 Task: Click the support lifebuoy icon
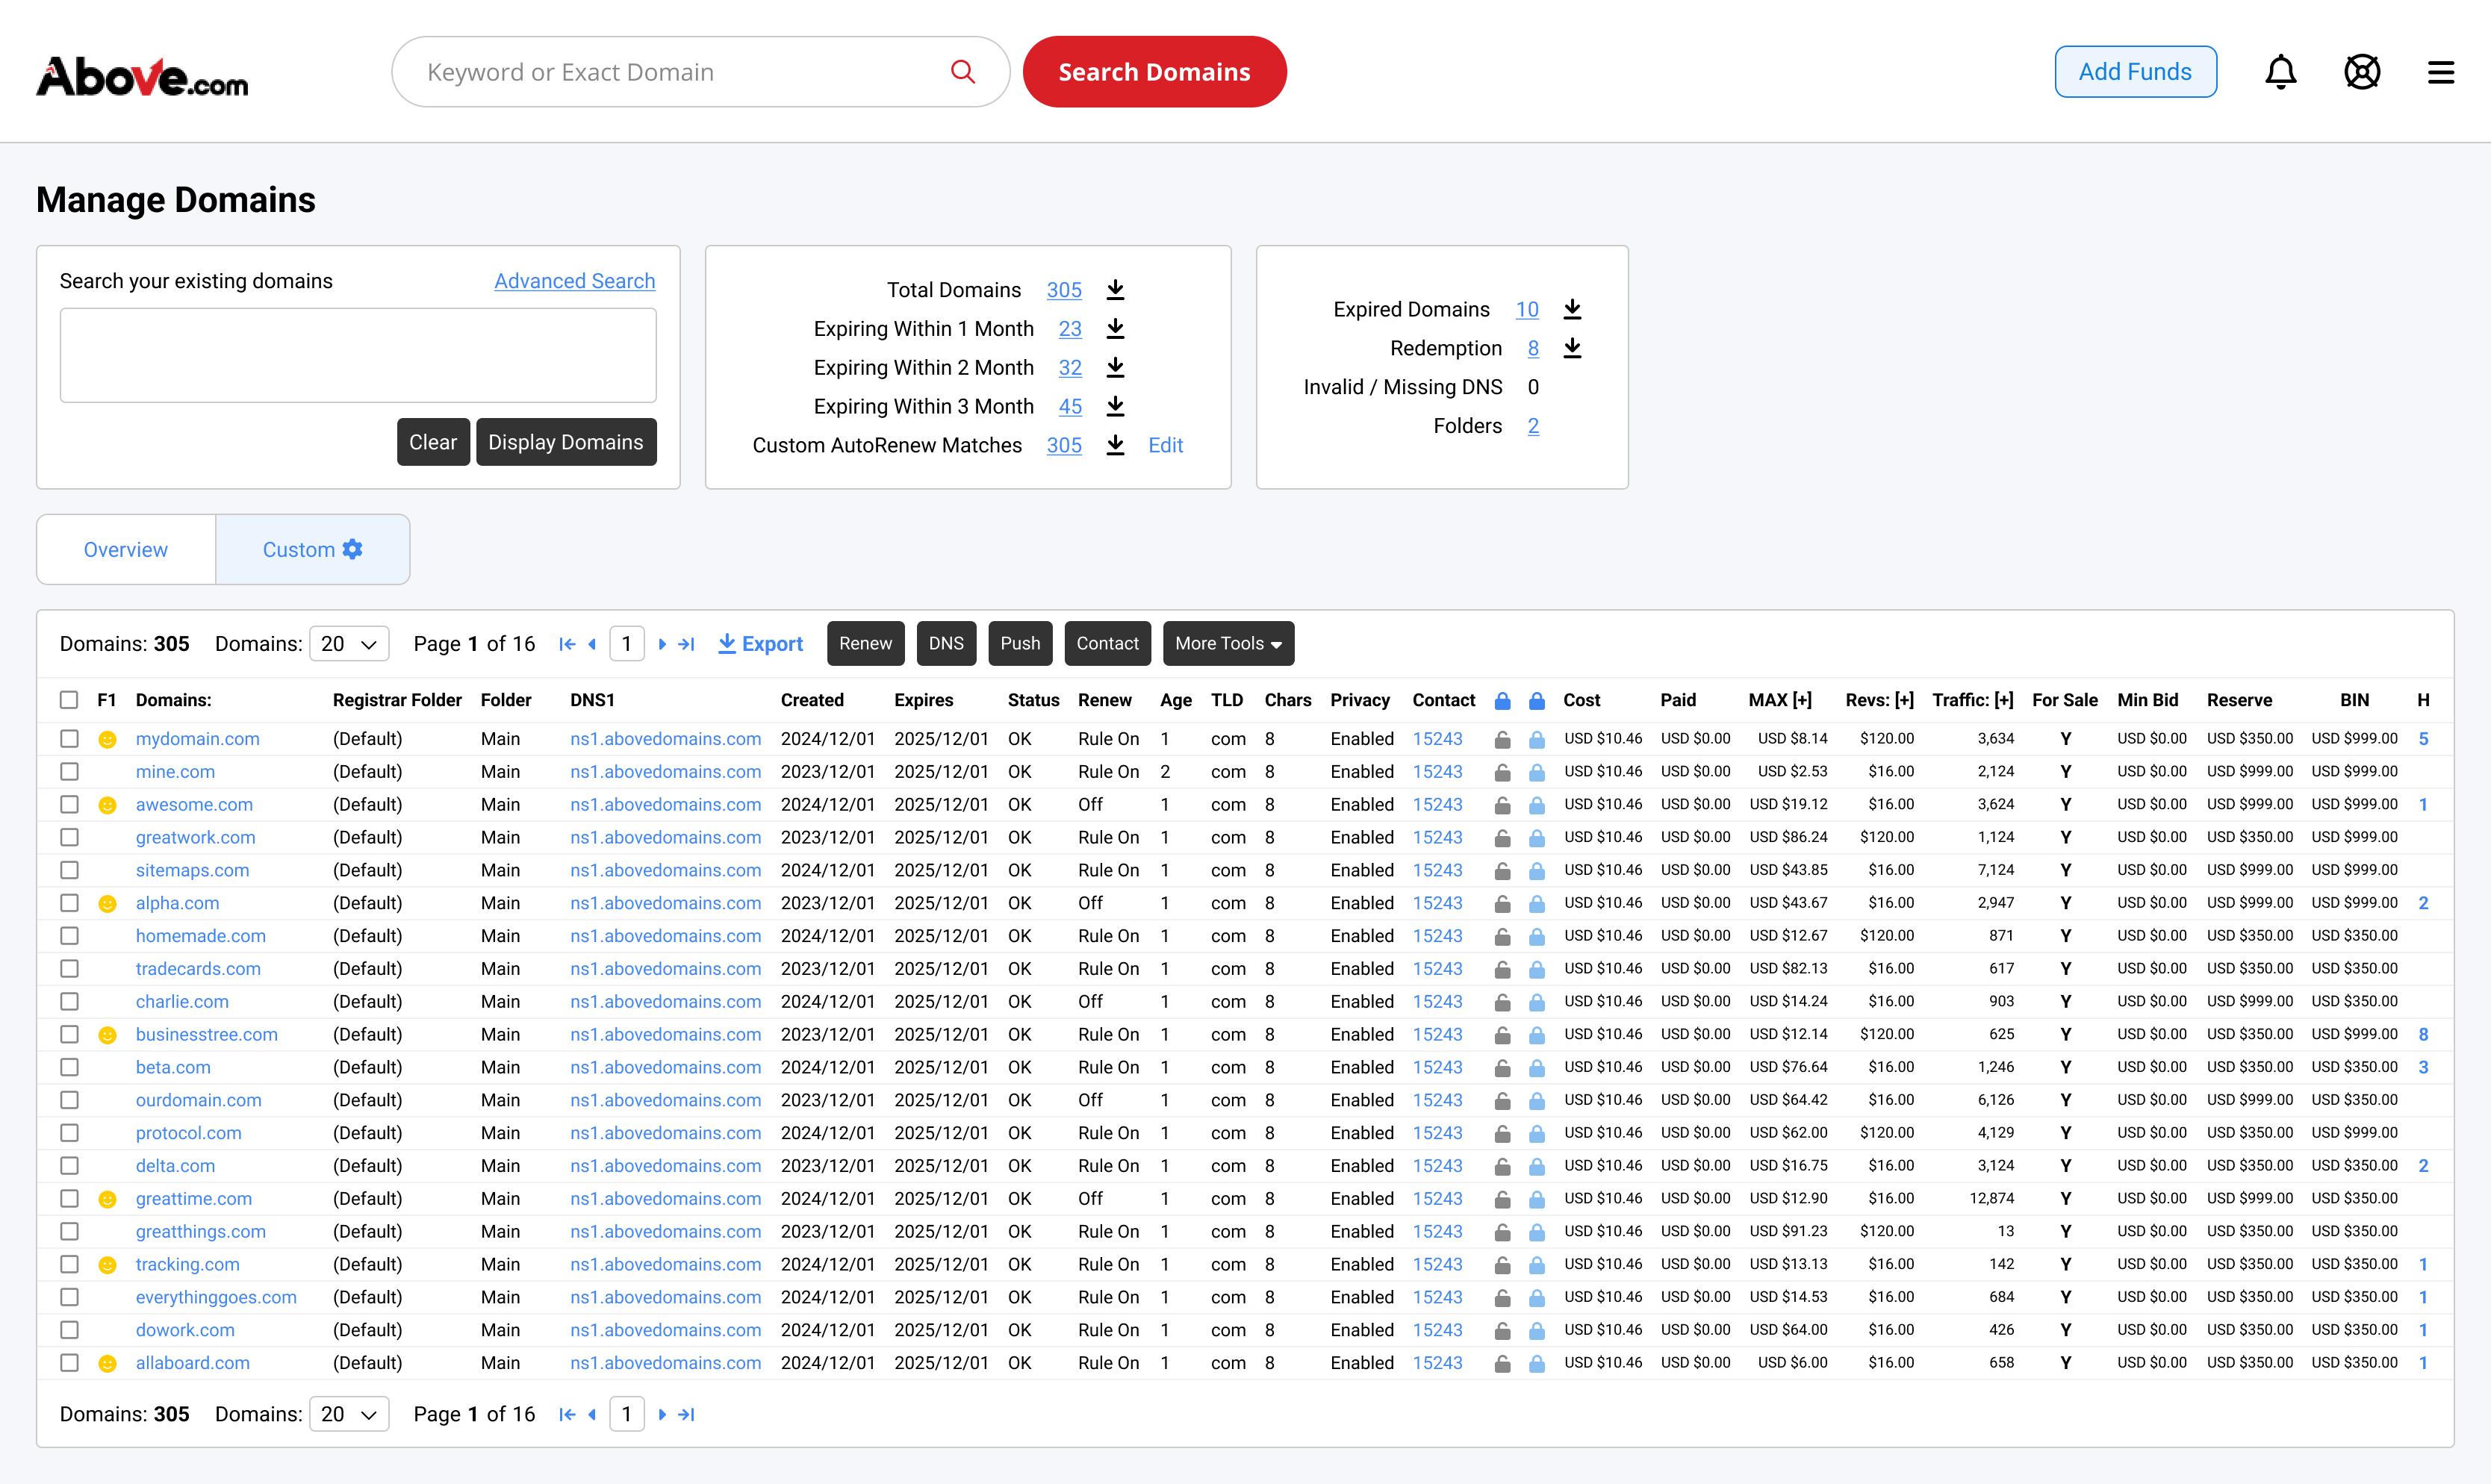click(2361, 72)
